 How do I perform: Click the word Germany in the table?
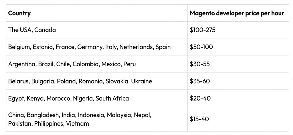coord(90,47)
